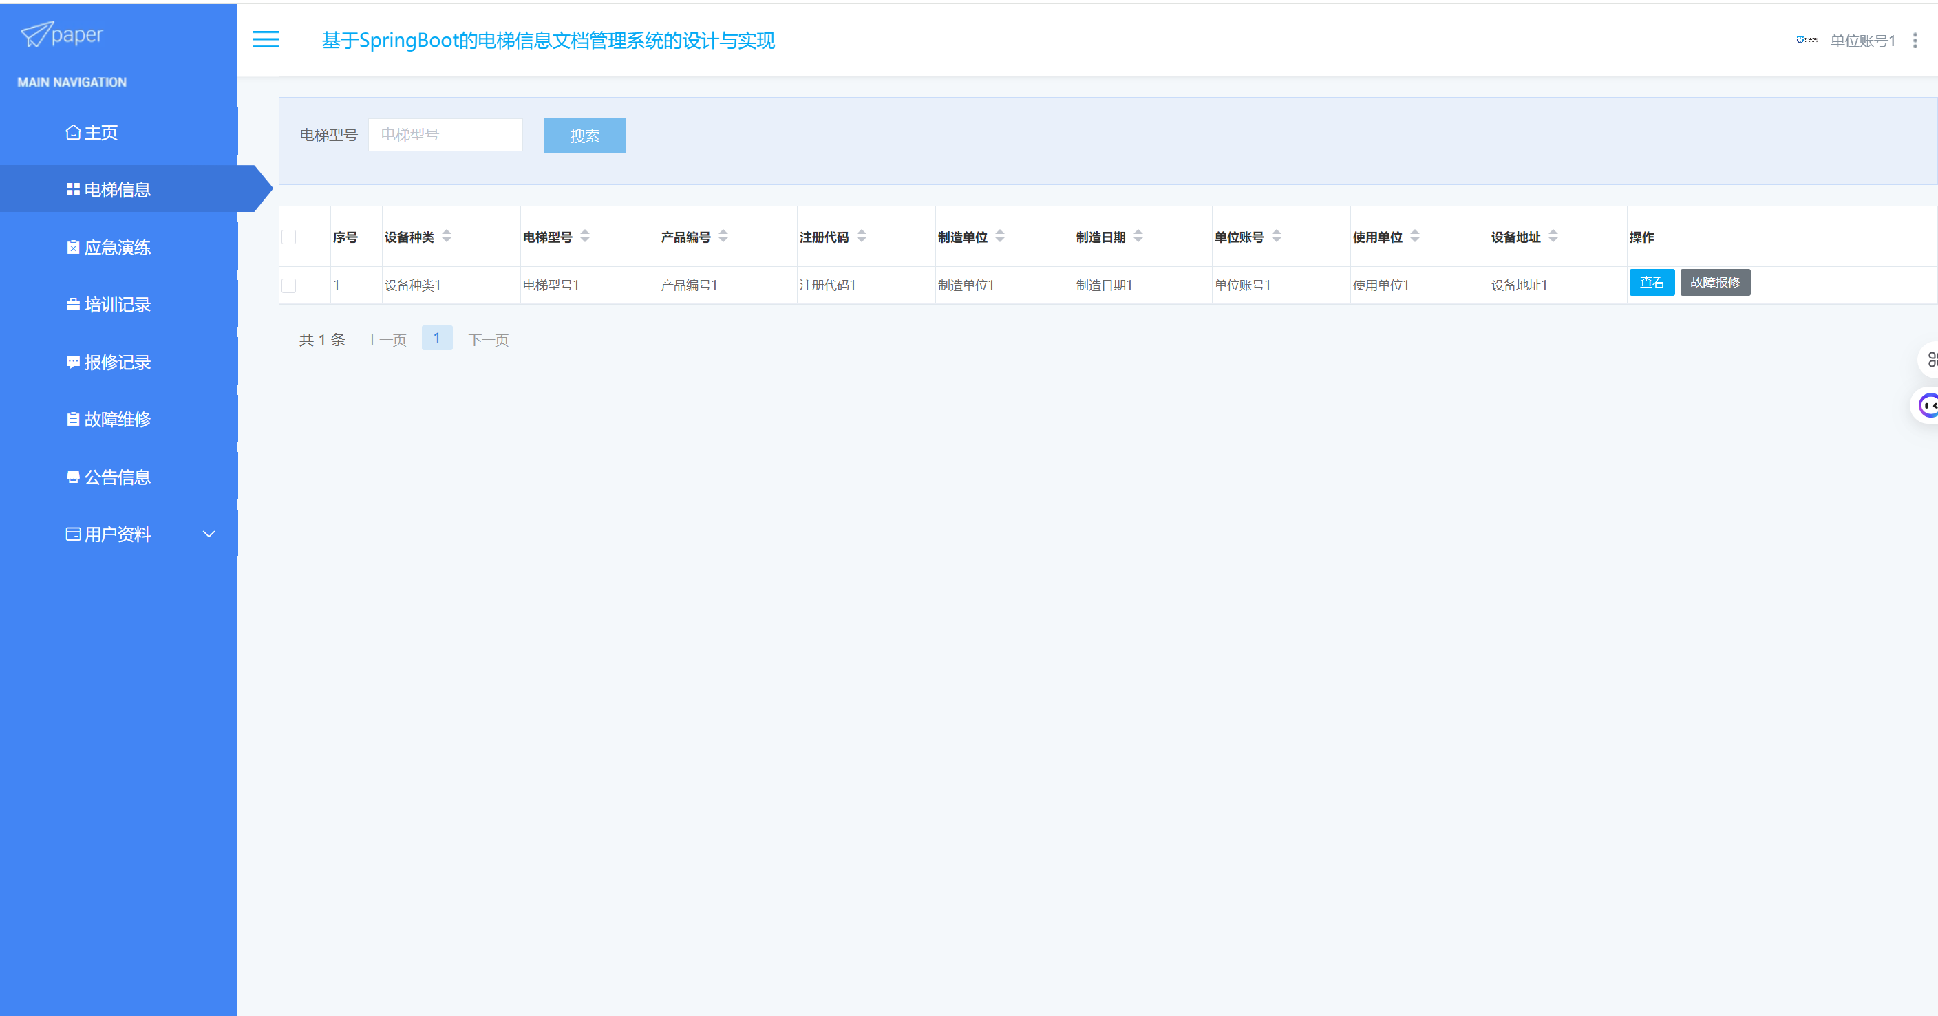Click the paper plane logo
Screen dimensions: 1938x1016
click(x=62, y=34)
